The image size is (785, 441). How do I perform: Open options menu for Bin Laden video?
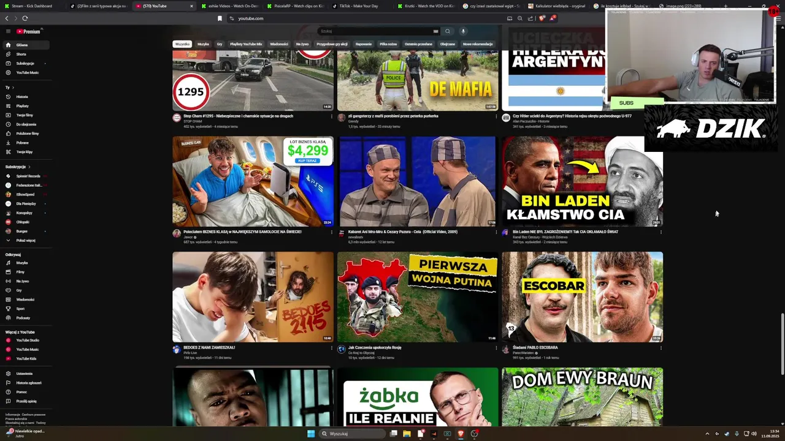661,232
